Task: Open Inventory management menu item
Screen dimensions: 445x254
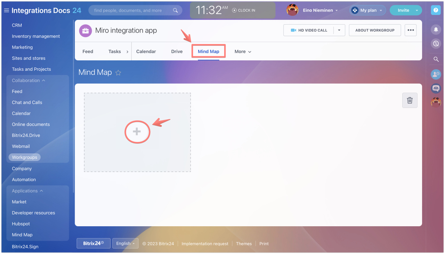Action: [x=36, y=36]
